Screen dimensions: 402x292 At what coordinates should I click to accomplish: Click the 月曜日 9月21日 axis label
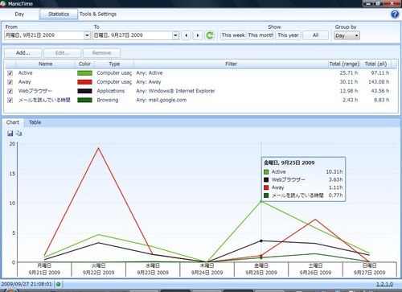click(x=44, y=269)
